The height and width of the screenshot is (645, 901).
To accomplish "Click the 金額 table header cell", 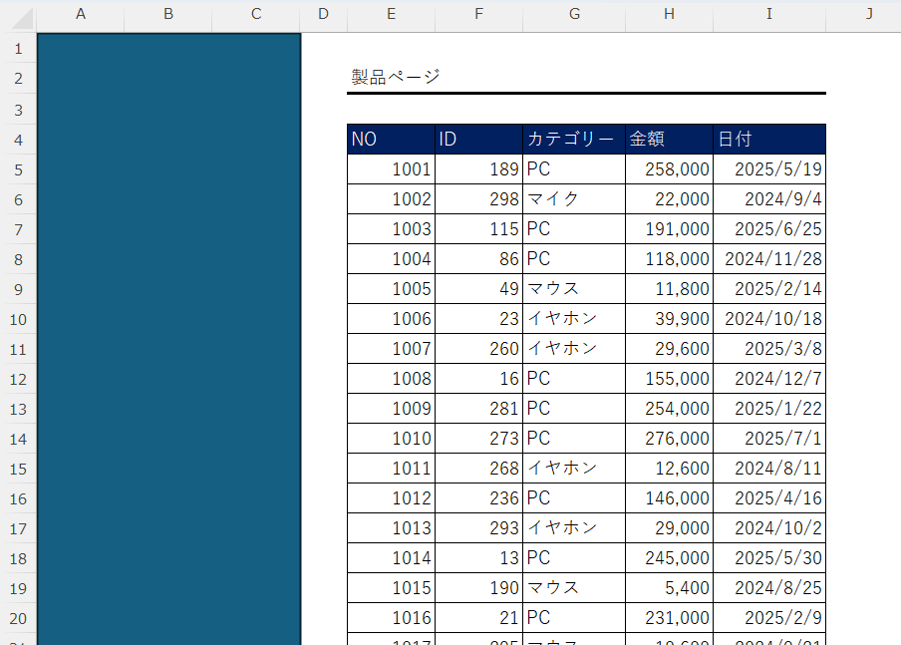I will click(669, 140).
